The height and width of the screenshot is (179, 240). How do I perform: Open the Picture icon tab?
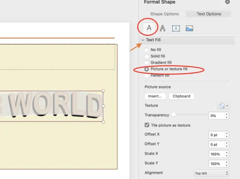[x=189, y=28]
